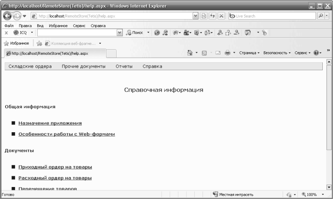Screen dimensions: 333x199
Task: Close the ICQ toolbar with its X
Action: pyautogui.click(x=6, y=33)
